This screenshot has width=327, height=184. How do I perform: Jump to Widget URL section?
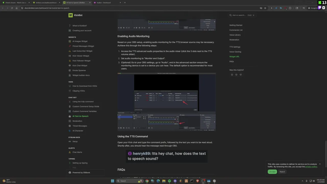[x=235, y=57]
